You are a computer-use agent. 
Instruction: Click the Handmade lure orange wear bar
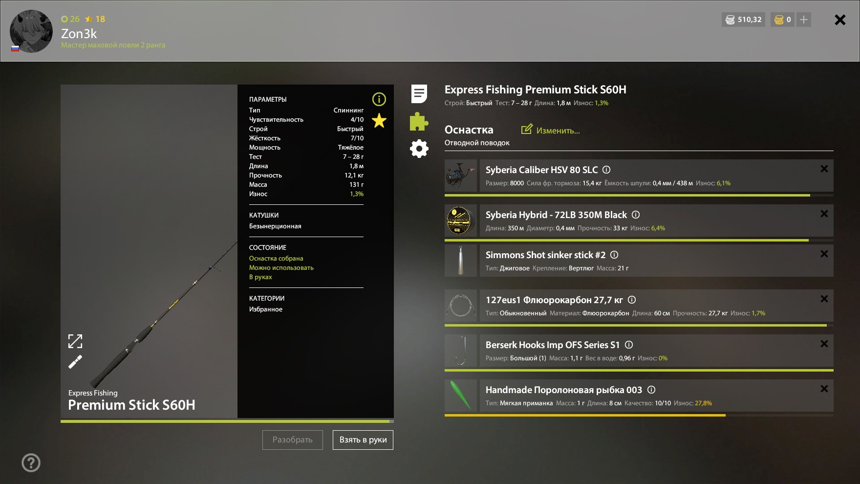click(x=639, y=415)
